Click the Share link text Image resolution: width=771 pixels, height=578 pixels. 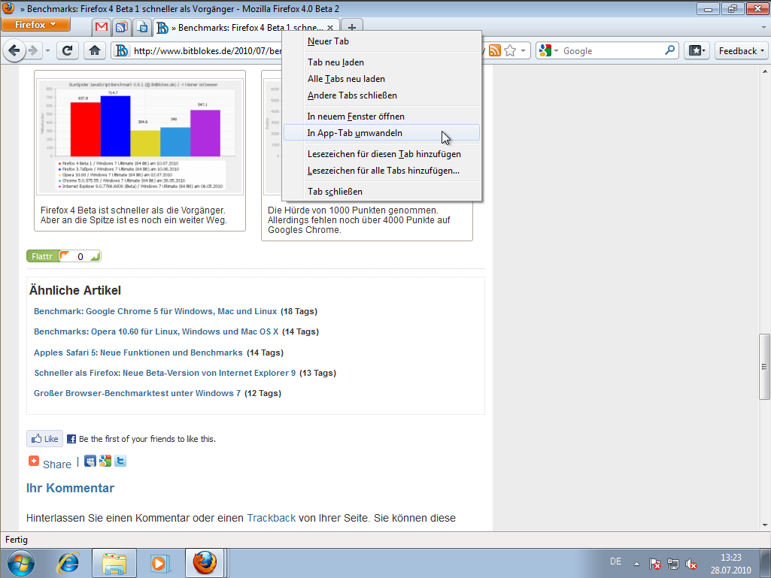point(57,465)
